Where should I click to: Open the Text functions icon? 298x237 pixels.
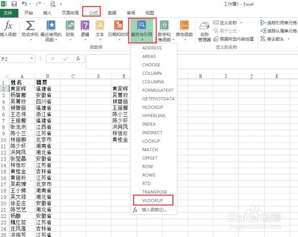click(x=100, y=26)
